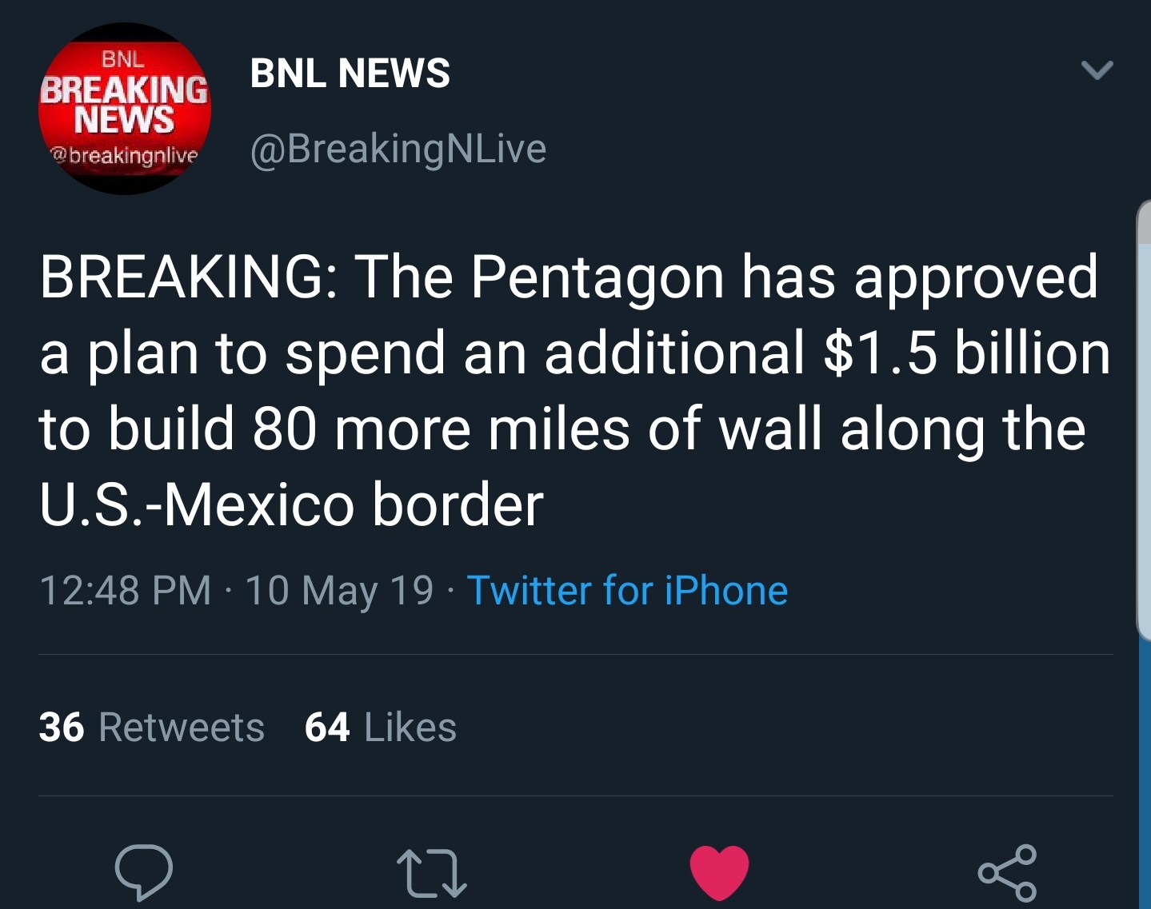
Task: Unlike the tweet via the red heart
Action: pos(719,871)
